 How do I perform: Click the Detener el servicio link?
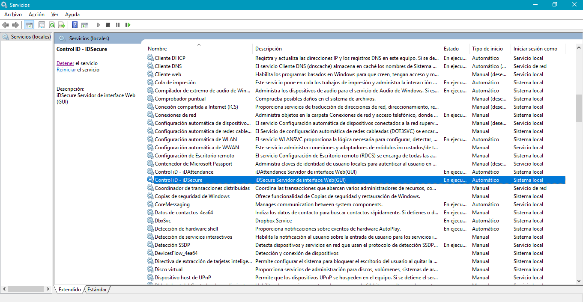[x=65, y=63]
